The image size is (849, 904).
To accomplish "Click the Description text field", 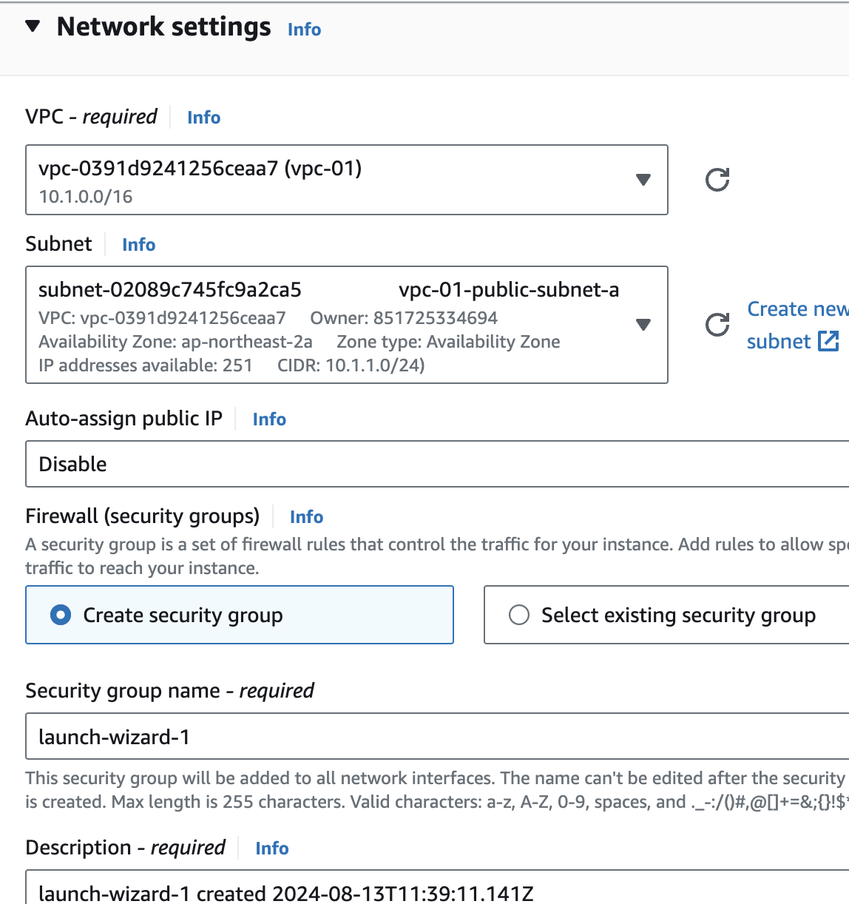I will click(x=436, y=890).
